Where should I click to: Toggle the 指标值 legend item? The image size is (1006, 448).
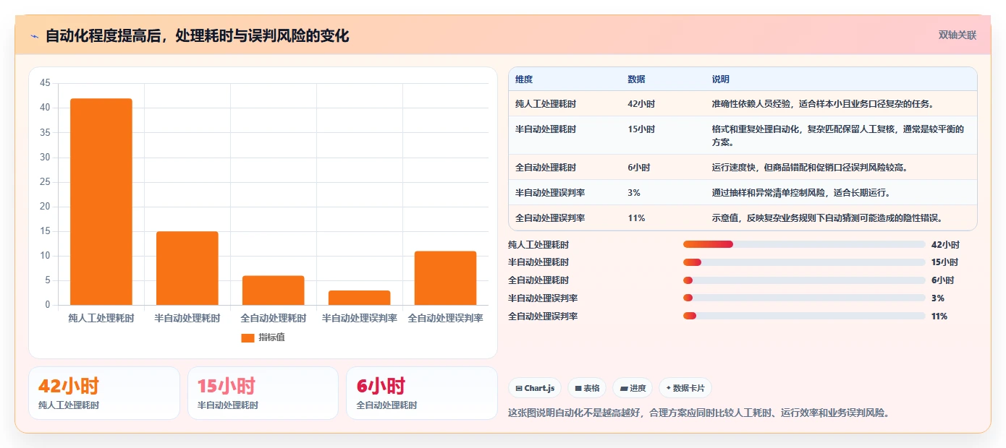(x=263, y=337)
